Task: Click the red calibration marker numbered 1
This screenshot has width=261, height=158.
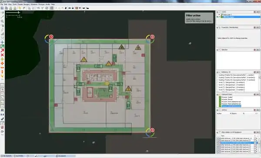Action: (x=51, y=37)
